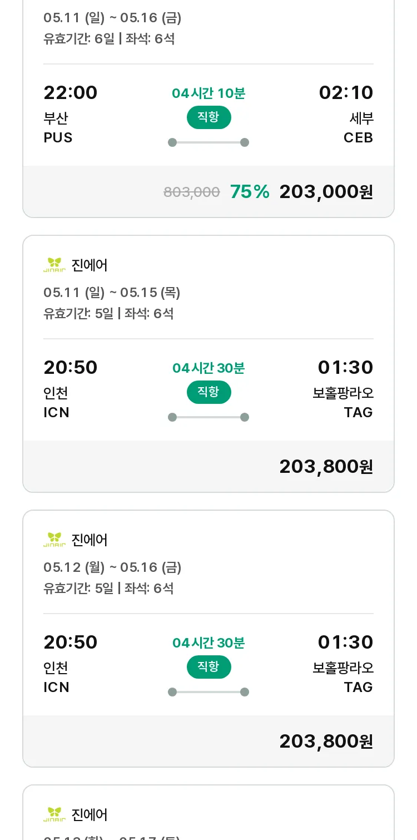The image size is (417, 840).
Task: Click the crossed-out 803,000 original price
Action: tap(192, 192)
